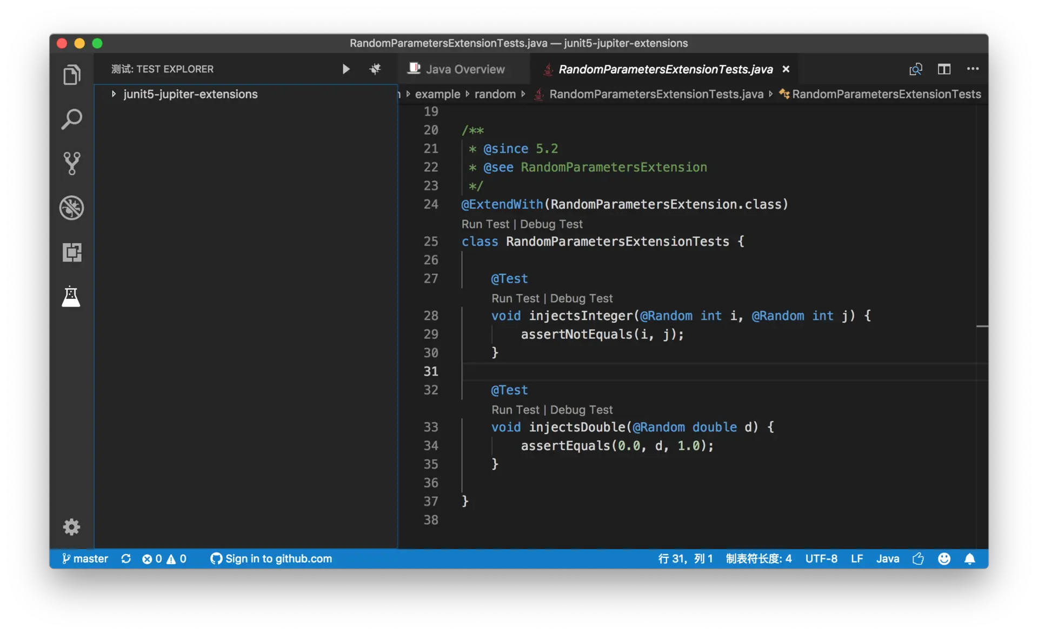
Task: Run all tests with play button
Action: [346, 69]
